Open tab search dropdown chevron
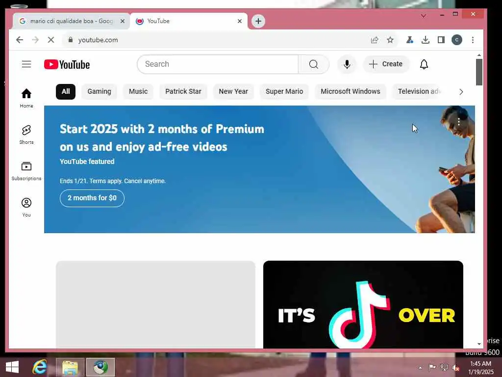This screenshot has height=377, width=502. [424, 16]
